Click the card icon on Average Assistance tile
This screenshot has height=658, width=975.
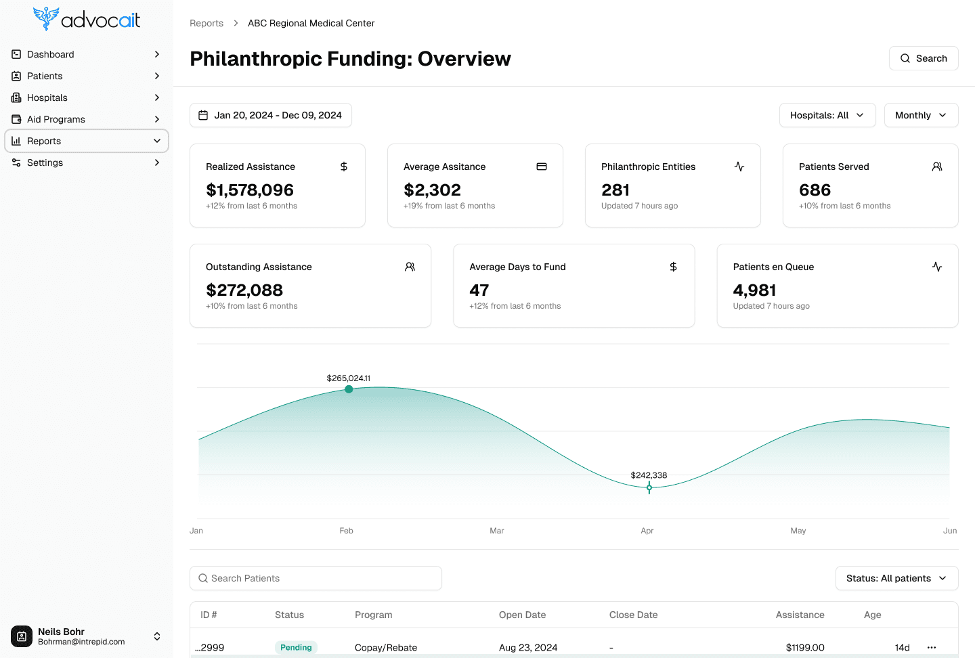[541, 166]
